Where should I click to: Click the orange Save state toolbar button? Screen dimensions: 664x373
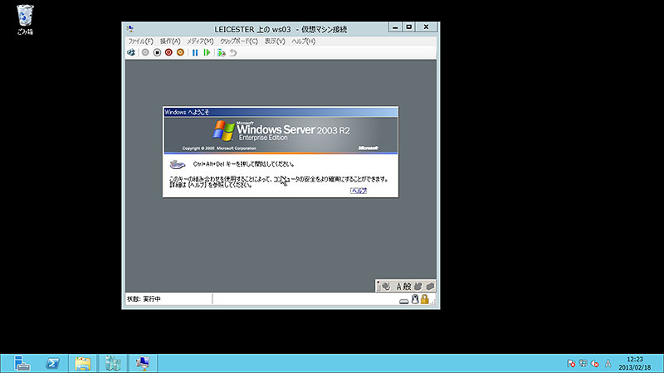coord(180,52)
